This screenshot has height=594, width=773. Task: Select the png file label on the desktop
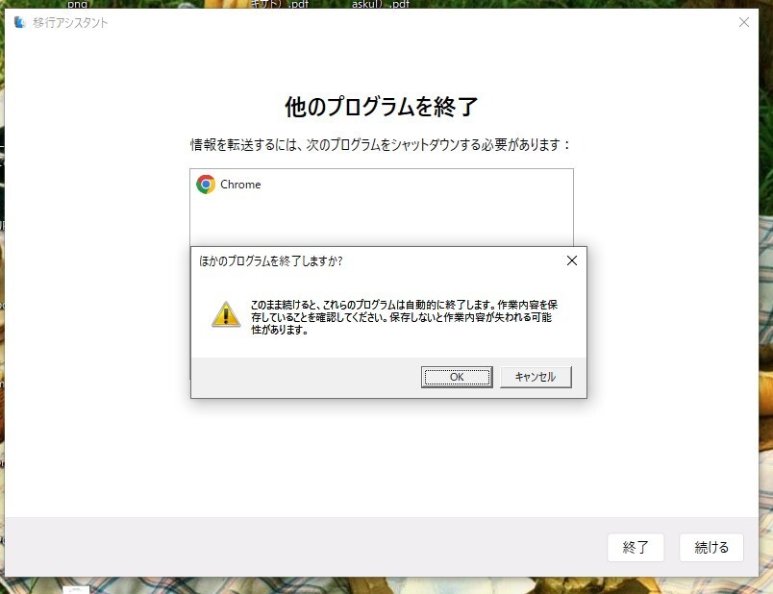pos(78,4)
